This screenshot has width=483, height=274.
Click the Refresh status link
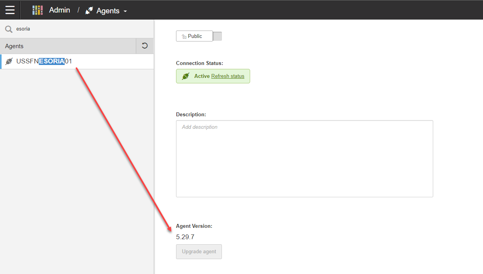click(227, 76)
